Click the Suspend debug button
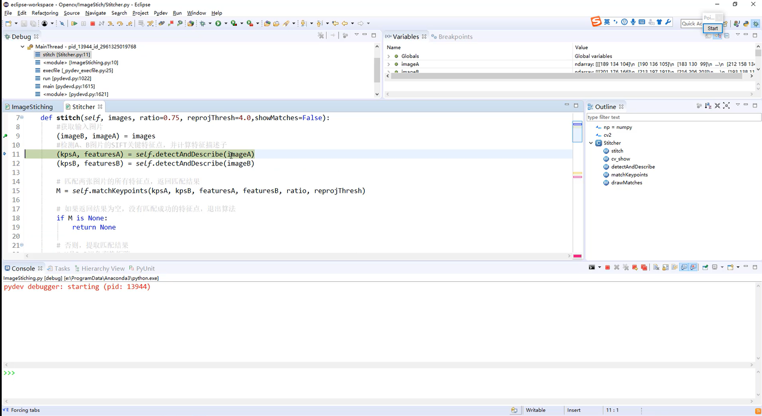 click(84, 24)
